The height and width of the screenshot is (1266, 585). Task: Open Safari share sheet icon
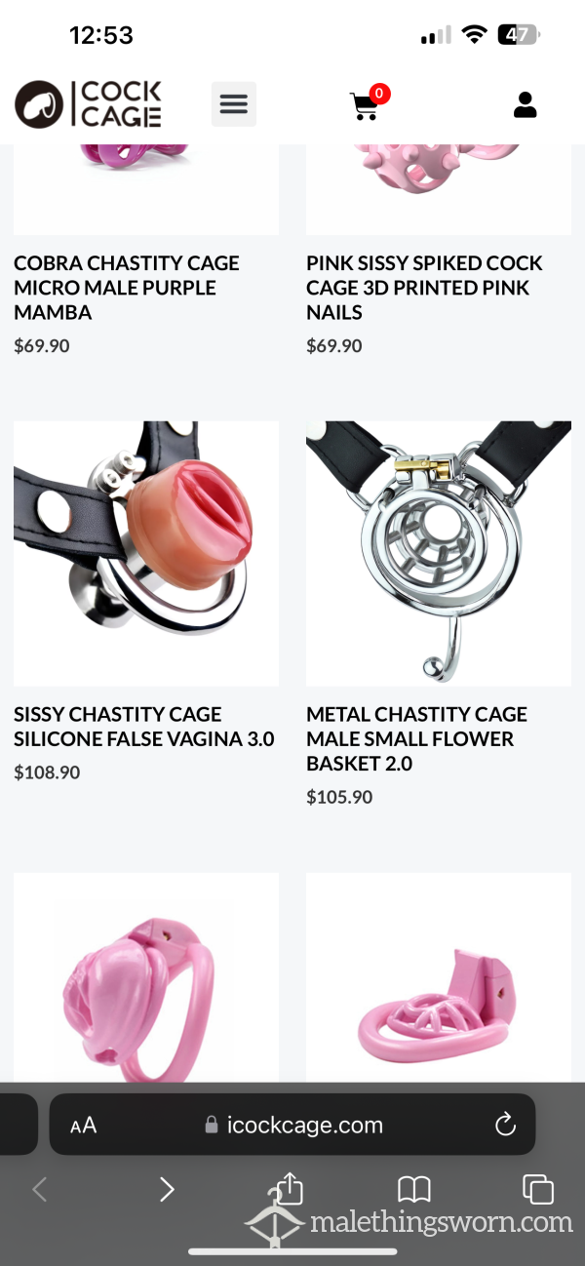(x=290, y=1189)
